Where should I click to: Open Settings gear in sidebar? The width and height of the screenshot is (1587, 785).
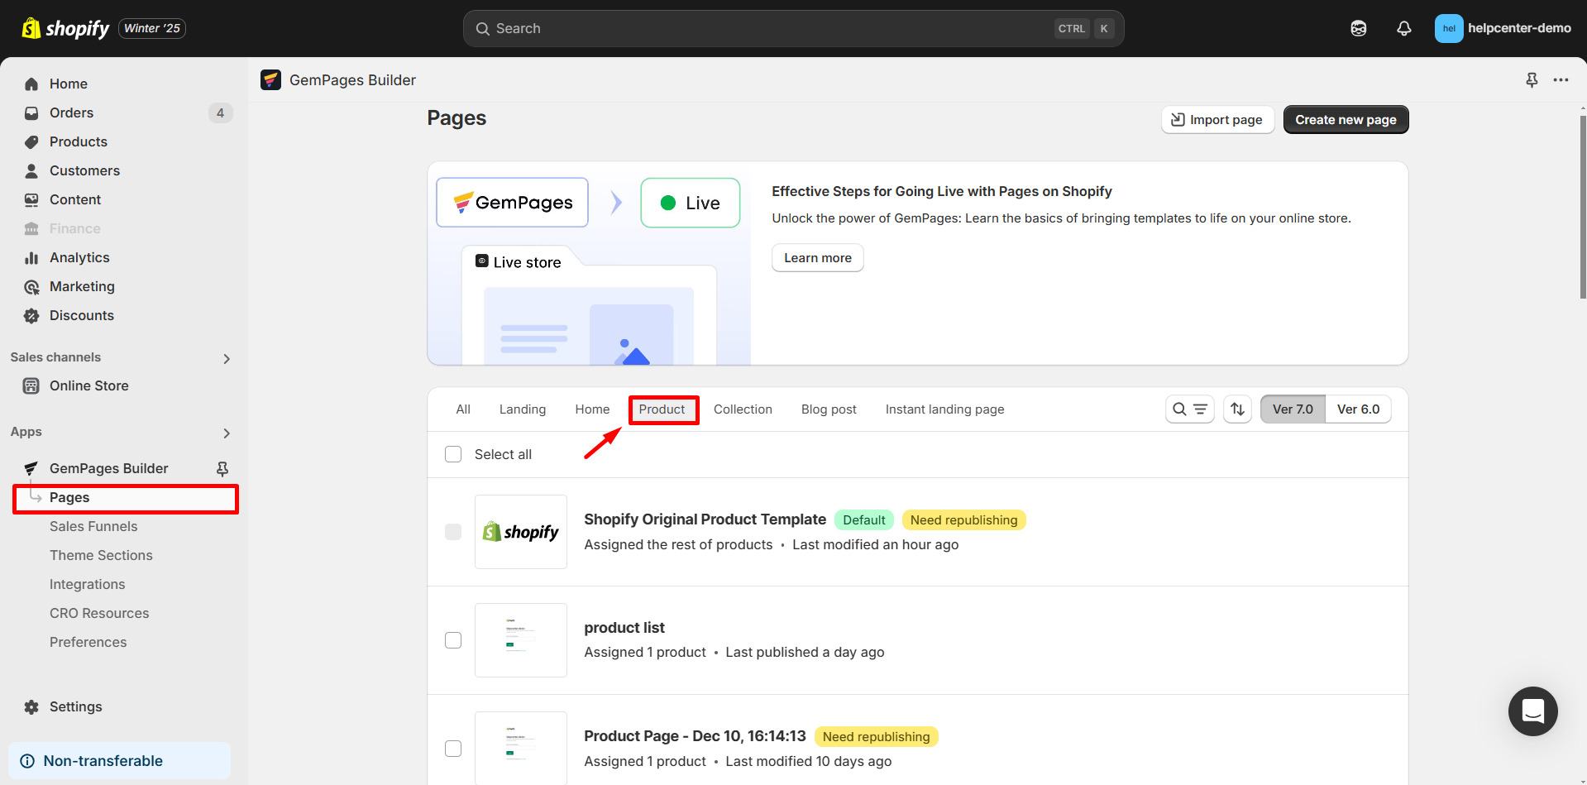click(75, 707)
